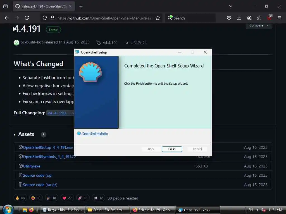Click Finish in Open-Shell Setup wizard
Viewport: 286px width, 214px height.
click(172, 149)
